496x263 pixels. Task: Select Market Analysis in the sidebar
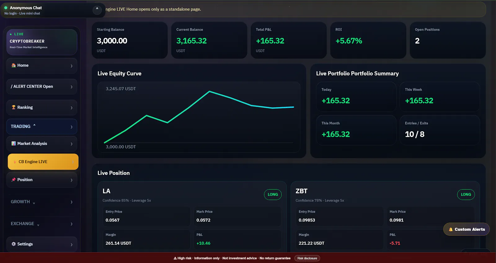coord(42,144)
